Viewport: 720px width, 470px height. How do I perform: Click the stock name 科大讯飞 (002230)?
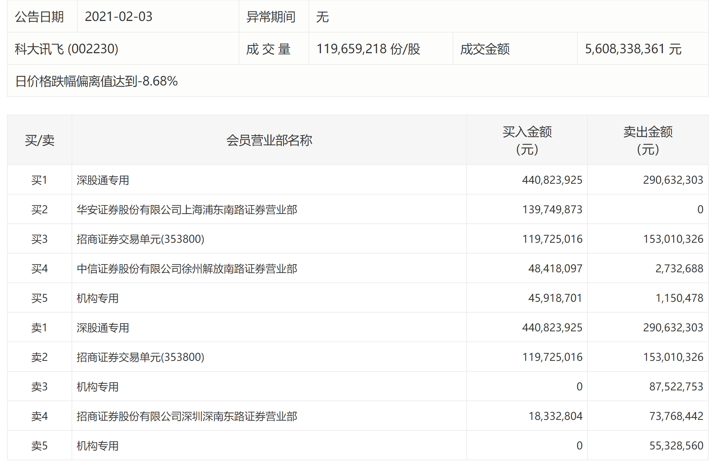[x=66, y=49]
